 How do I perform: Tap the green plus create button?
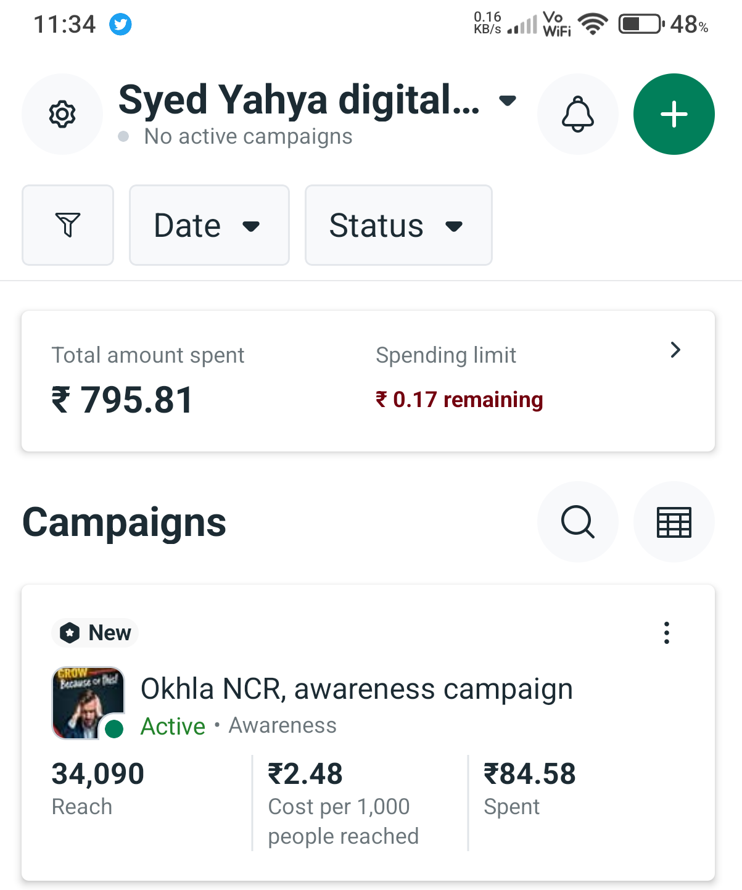[x=674, y=114]
